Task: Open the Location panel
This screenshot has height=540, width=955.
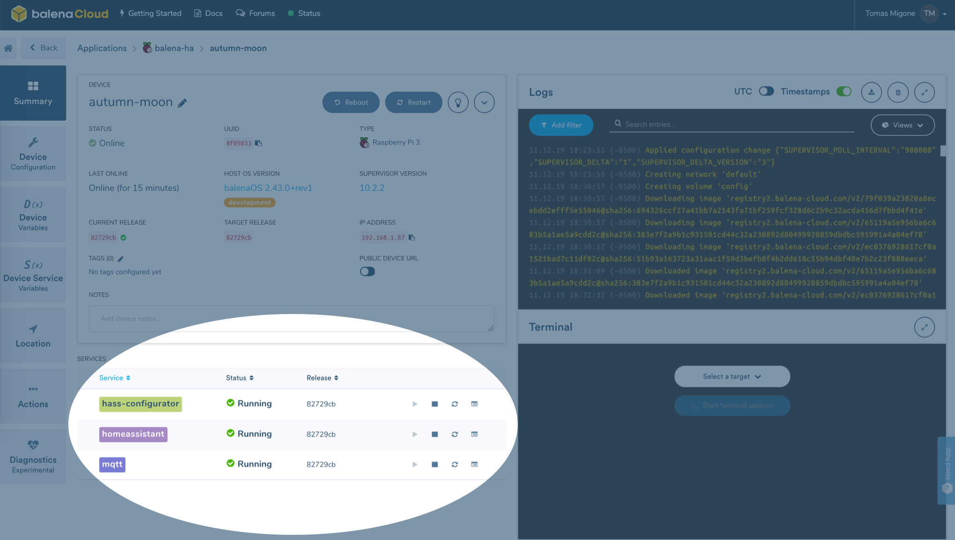Action: [x=33, y=336]
